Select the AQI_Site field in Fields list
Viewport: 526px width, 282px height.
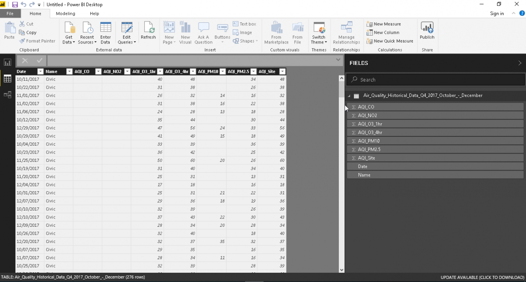[x=366, y=158]
